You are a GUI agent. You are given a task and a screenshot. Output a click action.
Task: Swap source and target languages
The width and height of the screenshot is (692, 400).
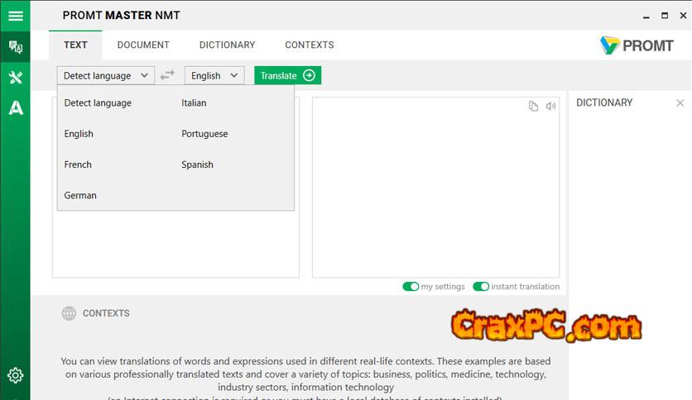[x=167, y=75]
